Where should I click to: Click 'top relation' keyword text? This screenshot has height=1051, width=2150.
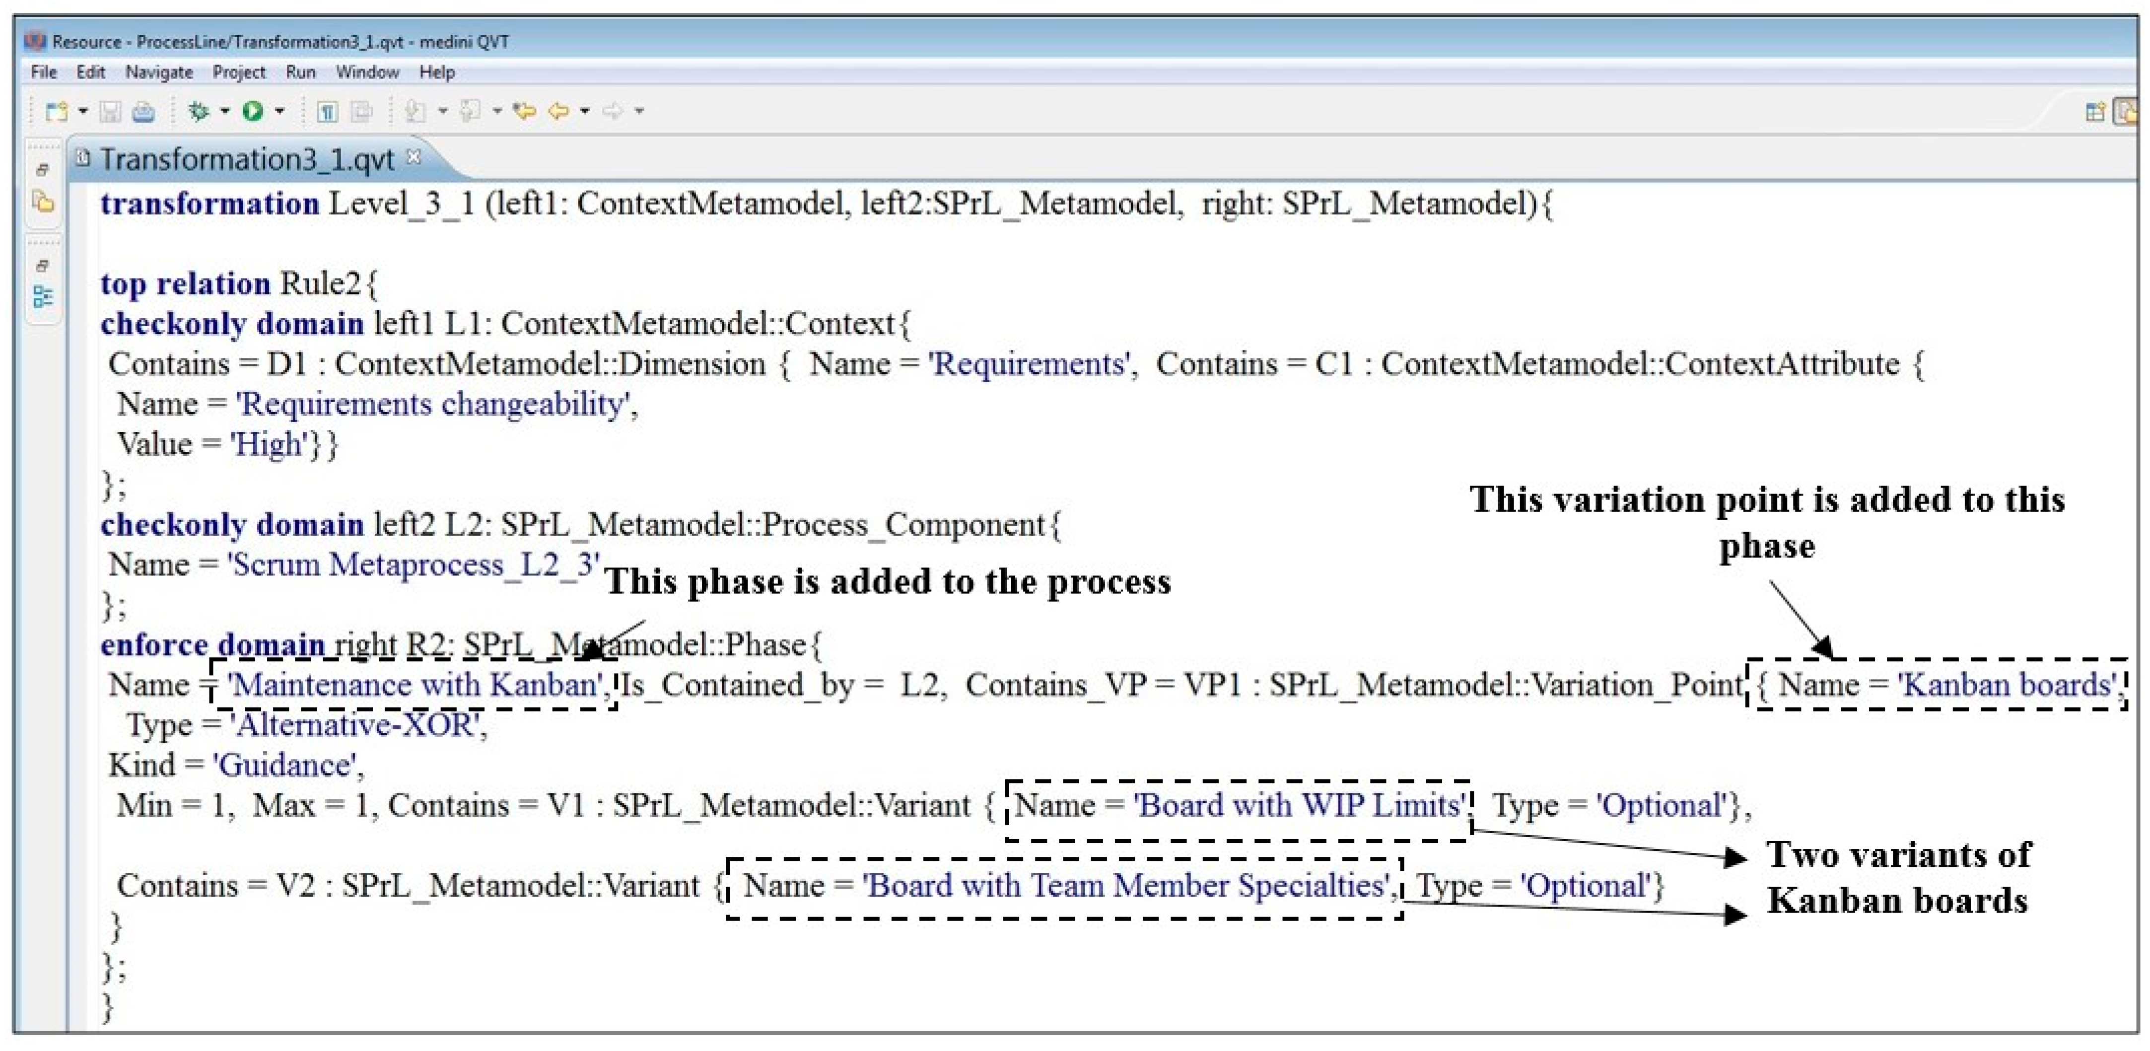click(185, 285)
